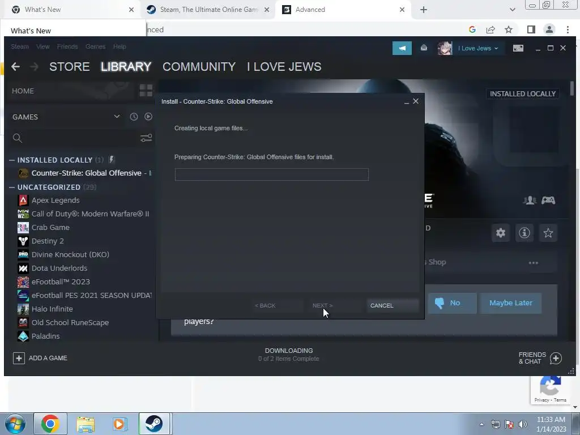Switch library to grid collections view
The height and width of the screenshot is (435, 580).
pos(146,91)
